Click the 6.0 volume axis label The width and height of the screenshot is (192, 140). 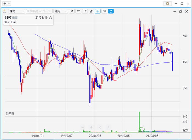185,116
